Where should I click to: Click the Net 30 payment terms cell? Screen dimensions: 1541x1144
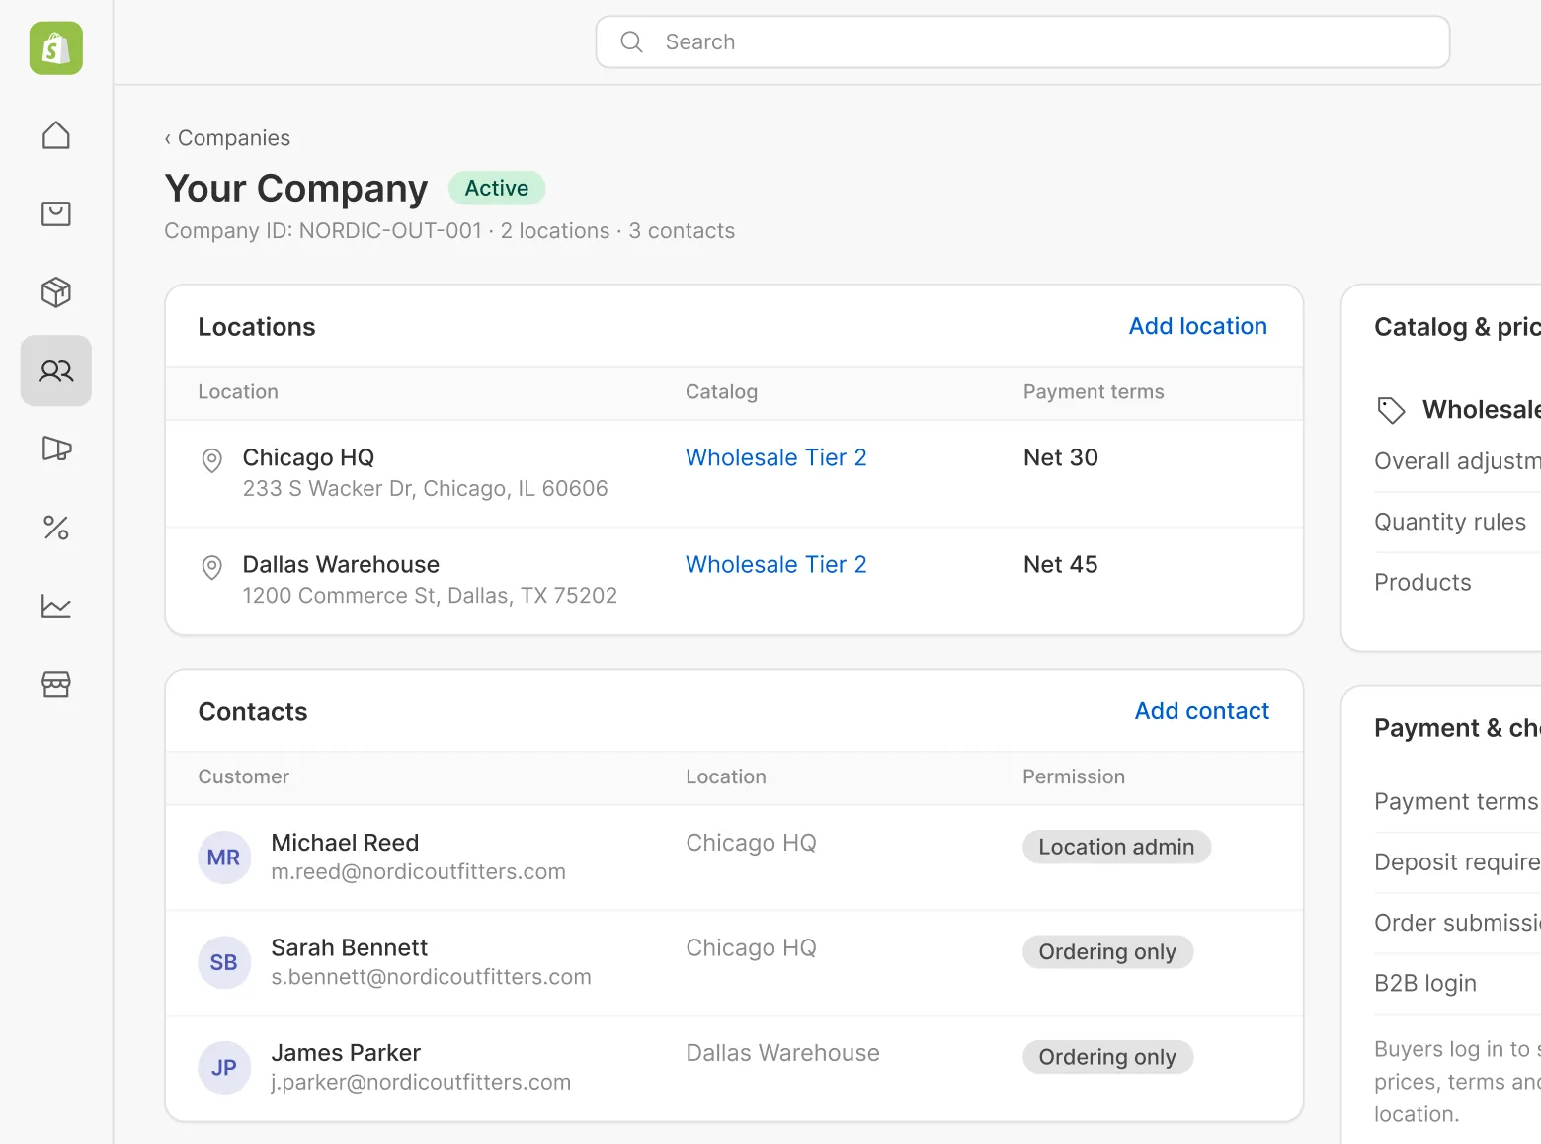tap(1061, 457)
